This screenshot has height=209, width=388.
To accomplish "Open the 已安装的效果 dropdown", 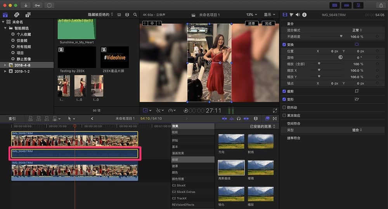I will 263,126.
